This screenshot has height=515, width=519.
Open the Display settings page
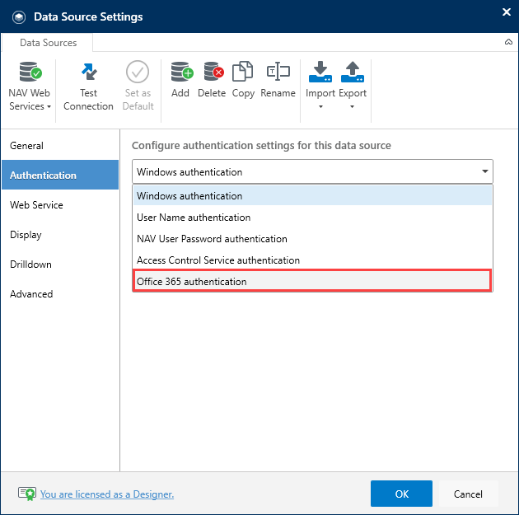(x=60, y=234)
